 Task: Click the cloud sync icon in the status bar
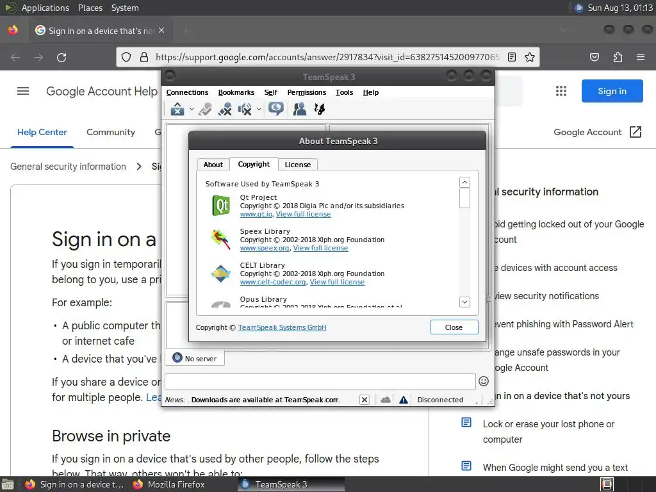pos(385,400)
